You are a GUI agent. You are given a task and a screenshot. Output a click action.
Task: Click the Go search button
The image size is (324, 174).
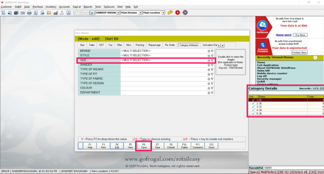point(92,13)
